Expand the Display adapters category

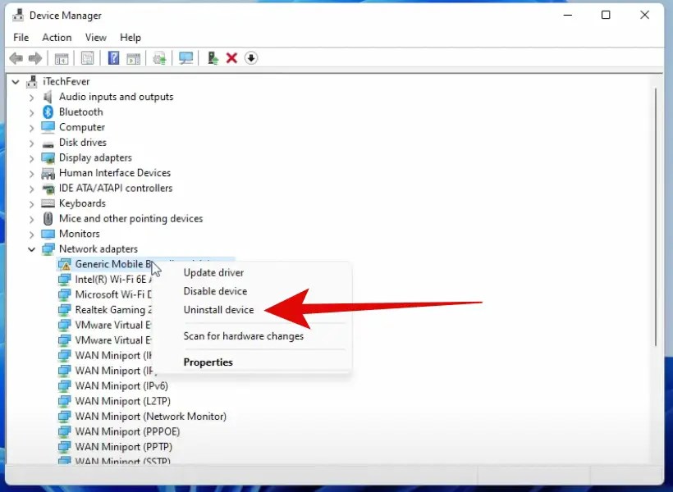32,157
